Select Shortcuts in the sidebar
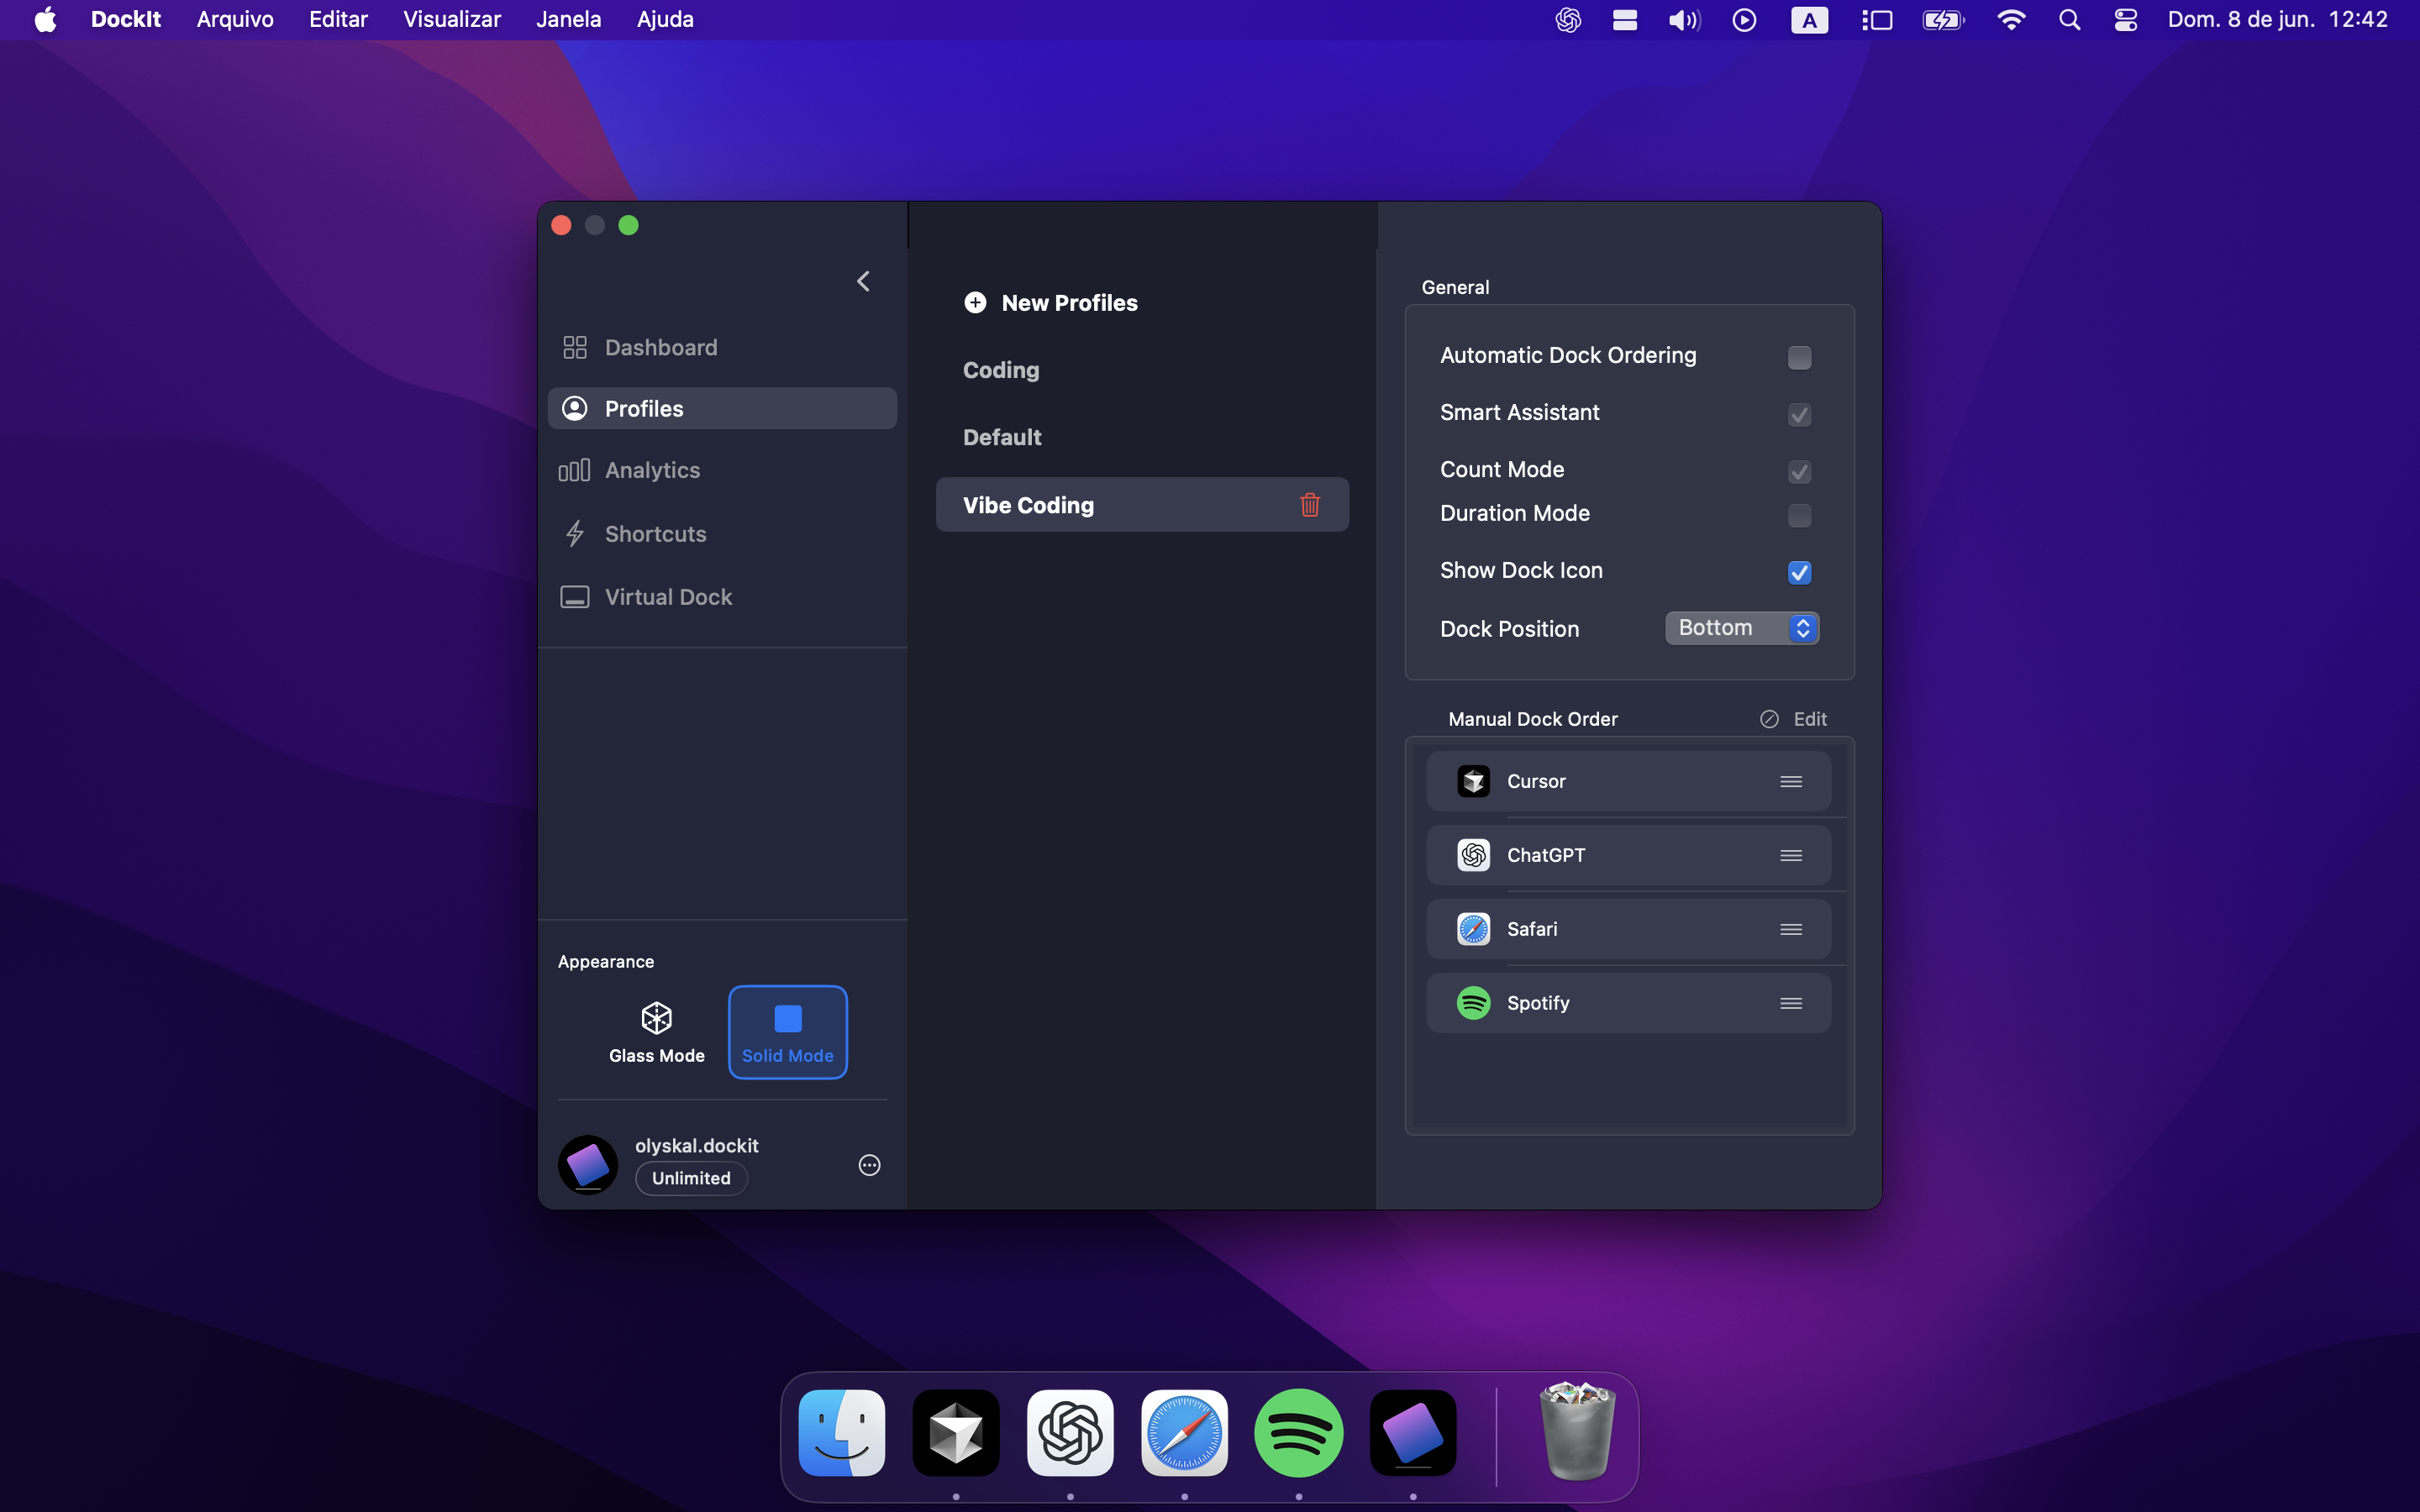The image size is (2420, 1512). coord(655,533)
